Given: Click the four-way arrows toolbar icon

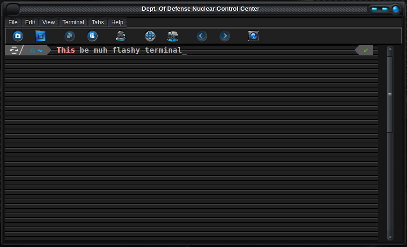Looking at the screenshot, I should (x=150, y=36).
